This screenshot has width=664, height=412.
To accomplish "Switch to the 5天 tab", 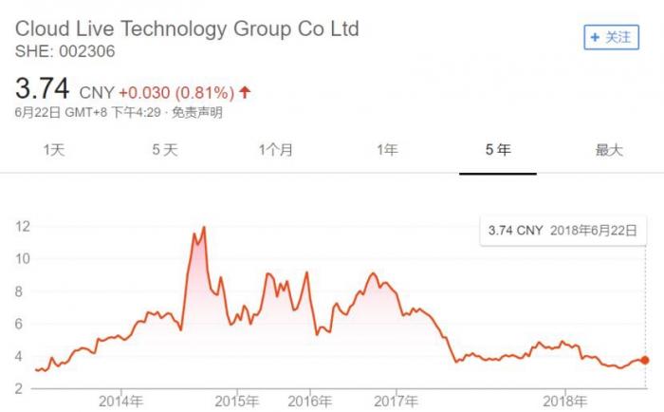I will click(x=164, y=150).
